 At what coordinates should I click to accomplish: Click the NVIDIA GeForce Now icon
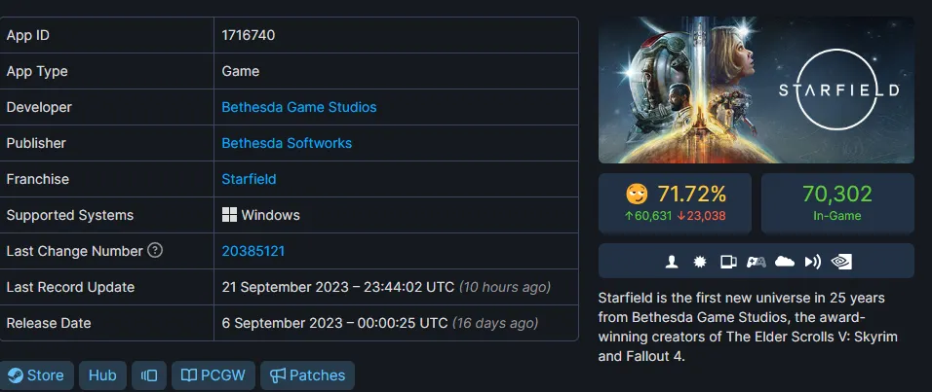pos(841,262)
